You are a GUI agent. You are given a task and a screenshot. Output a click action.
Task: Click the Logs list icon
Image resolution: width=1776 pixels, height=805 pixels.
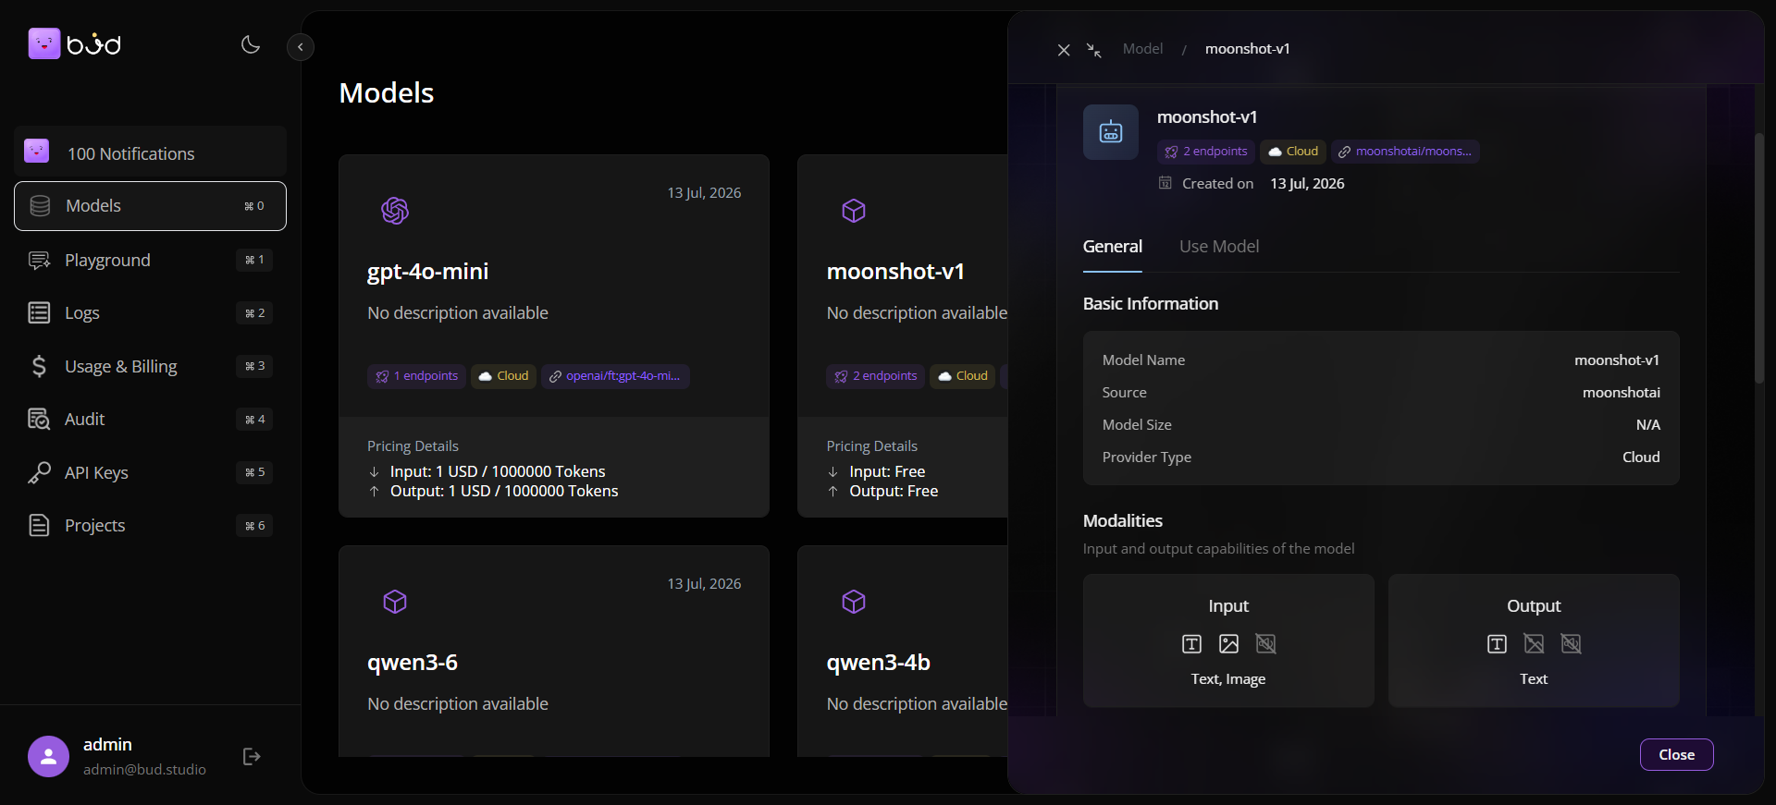coord(39,313)
